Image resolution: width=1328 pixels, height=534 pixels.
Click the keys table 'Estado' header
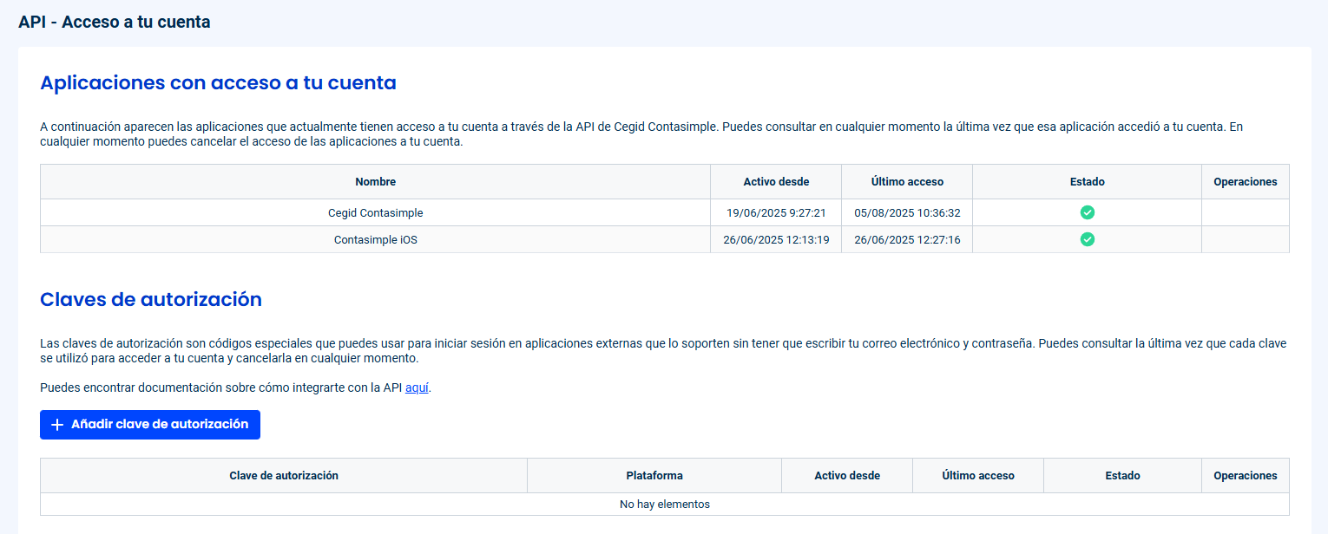tap(1122, 476)
